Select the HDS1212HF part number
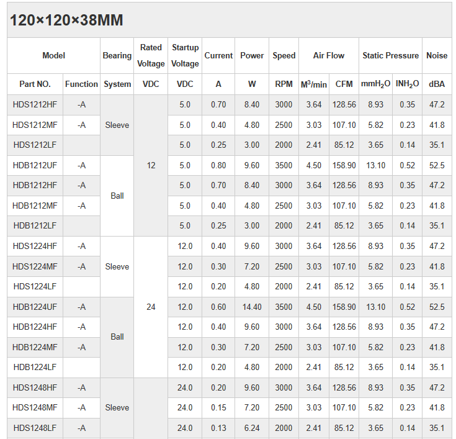Viewport: 456px width, 439px height. (x=35, y=105)
